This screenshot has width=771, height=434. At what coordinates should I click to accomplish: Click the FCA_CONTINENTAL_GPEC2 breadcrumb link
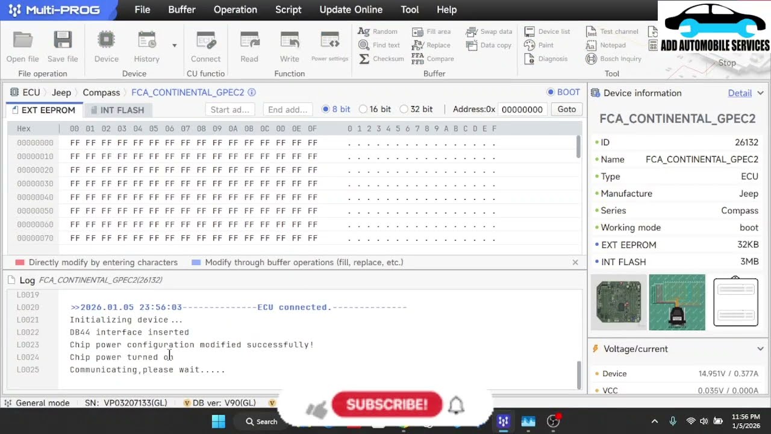(188, 92)
